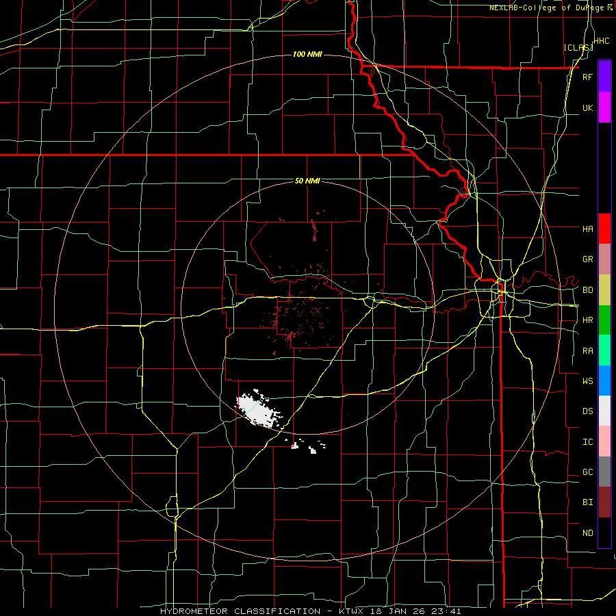Click the HYDROMETEOR CLASSIFICATION title text
This screenshot has height=616, width=616.
[x=240, y=611]
